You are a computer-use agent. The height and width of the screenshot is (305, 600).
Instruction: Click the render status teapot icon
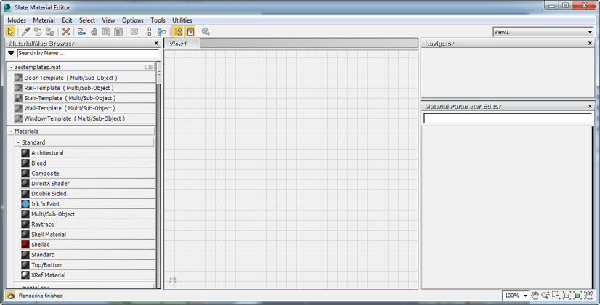pyautogui.click(x=10, y=296)
